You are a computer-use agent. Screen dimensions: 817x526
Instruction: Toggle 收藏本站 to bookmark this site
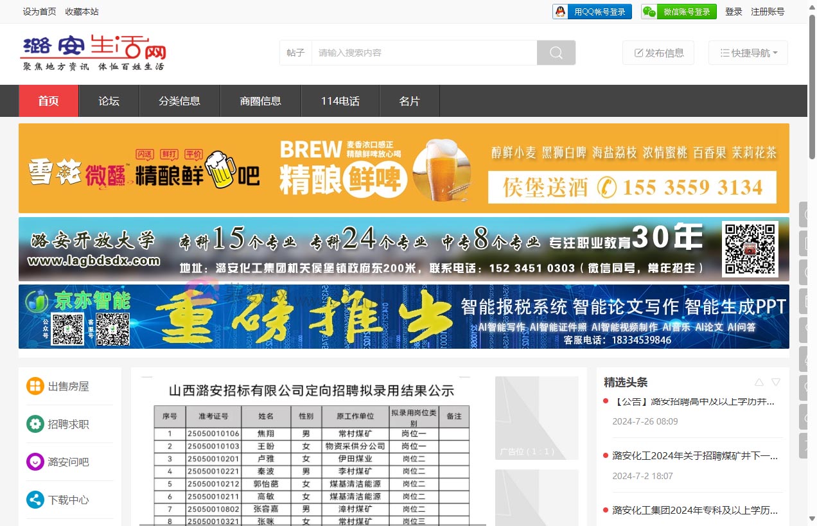(82, 11)
